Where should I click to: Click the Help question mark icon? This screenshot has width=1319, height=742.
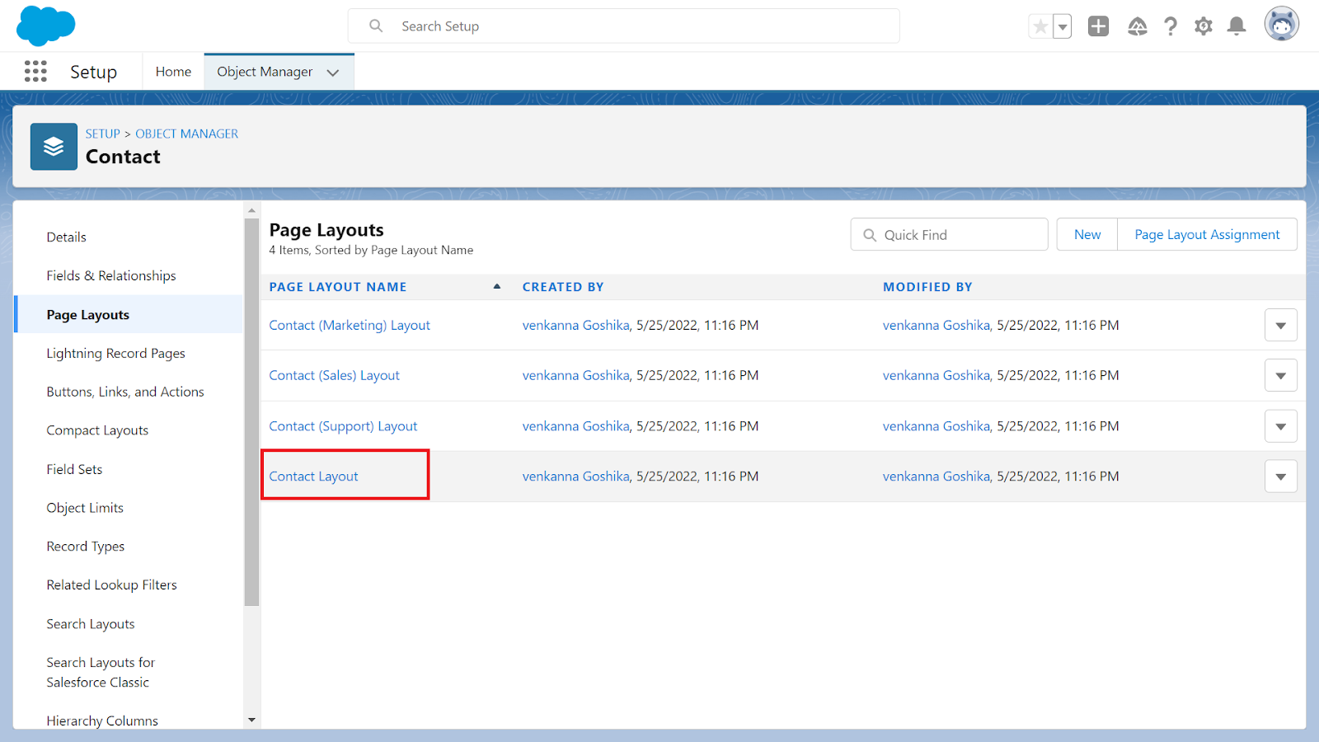pos(1171,26)
